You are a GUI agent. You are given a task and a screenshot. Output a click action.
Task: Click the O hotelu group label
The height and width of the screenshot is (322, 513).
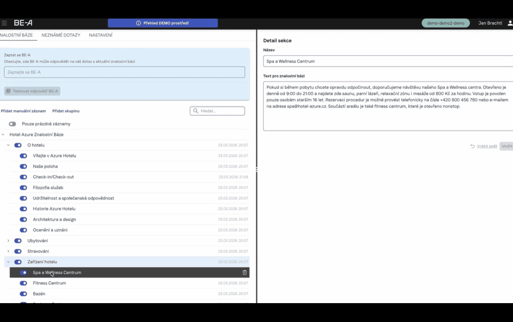tap(36, 145)
